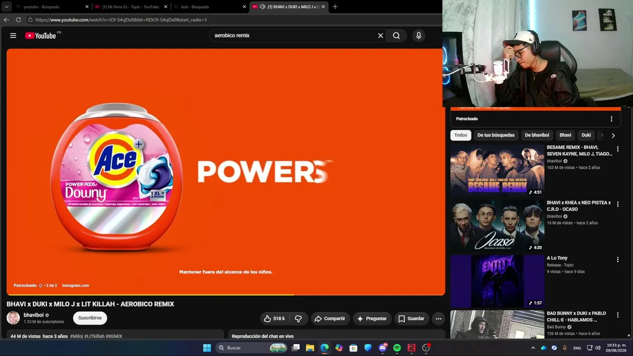Close the 'kick - Búsqueda' tab
This screenshot has height=356, width=633.
(244, 7)
